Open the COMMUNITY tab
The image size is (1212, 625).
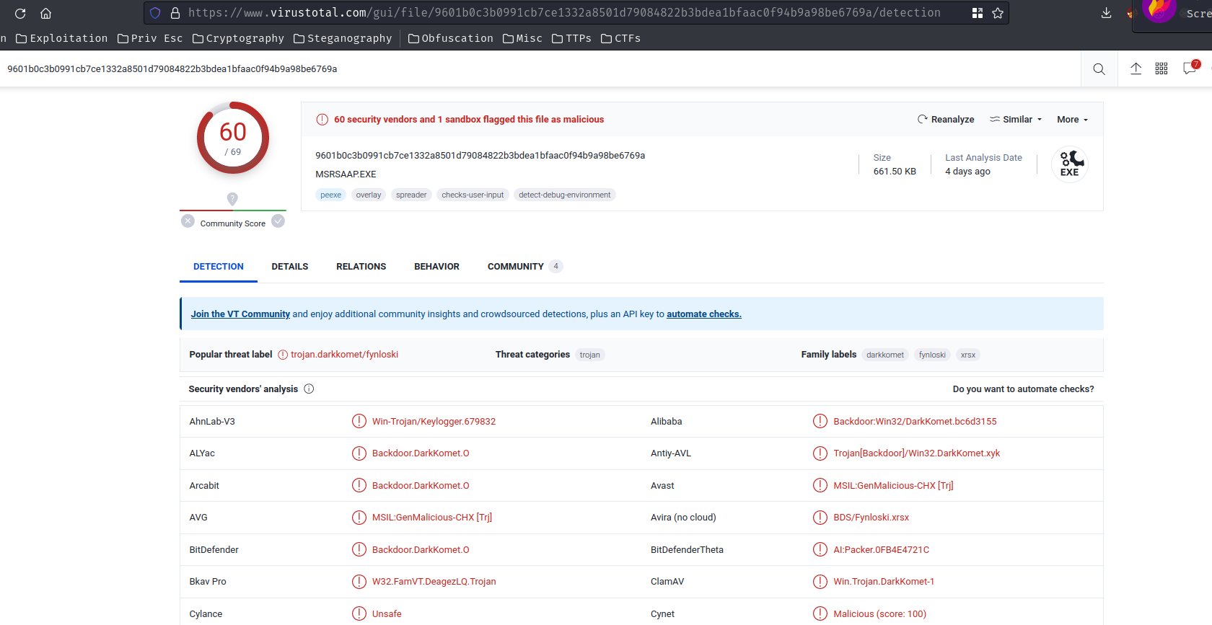coord(524,267)
